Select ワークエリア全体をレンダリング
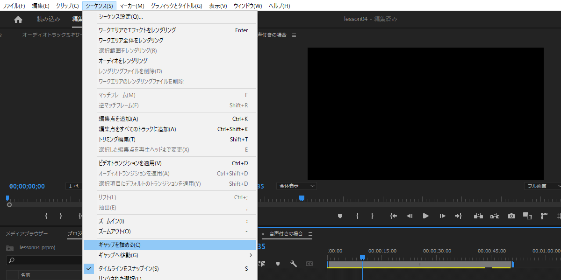The width and height of the screenshot is (561, 280). coord(170,41)
